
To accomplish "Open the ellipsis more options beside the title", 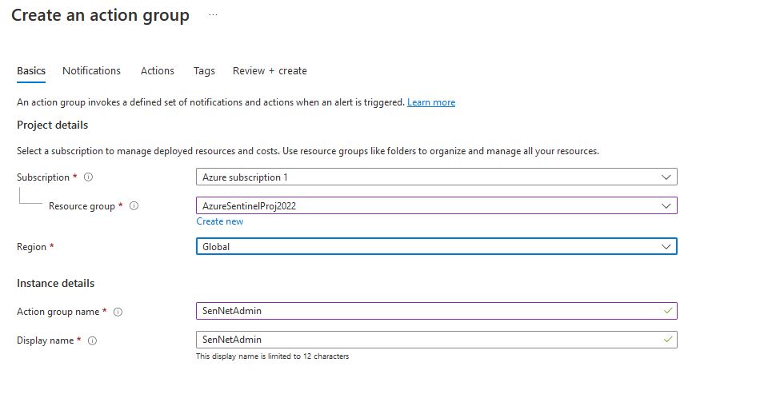I will (213, 15).
